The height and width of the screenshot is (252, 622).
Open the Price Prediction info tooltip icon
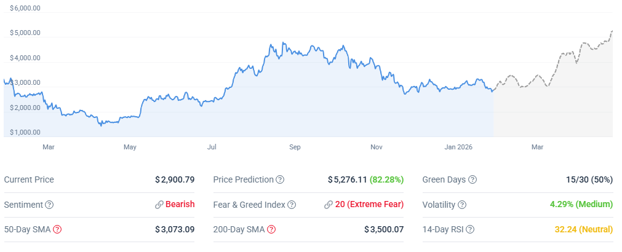[x=280, y=180]
